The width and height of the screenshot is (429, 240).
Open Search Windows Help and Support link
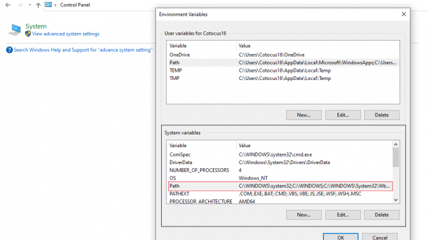(x=83, y=50)
